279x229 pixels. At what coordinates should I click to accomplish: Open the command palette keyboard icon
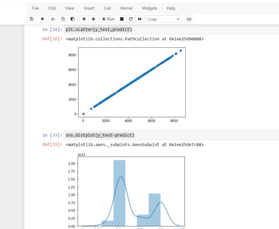pyautogui.click(x=189, y=19)
